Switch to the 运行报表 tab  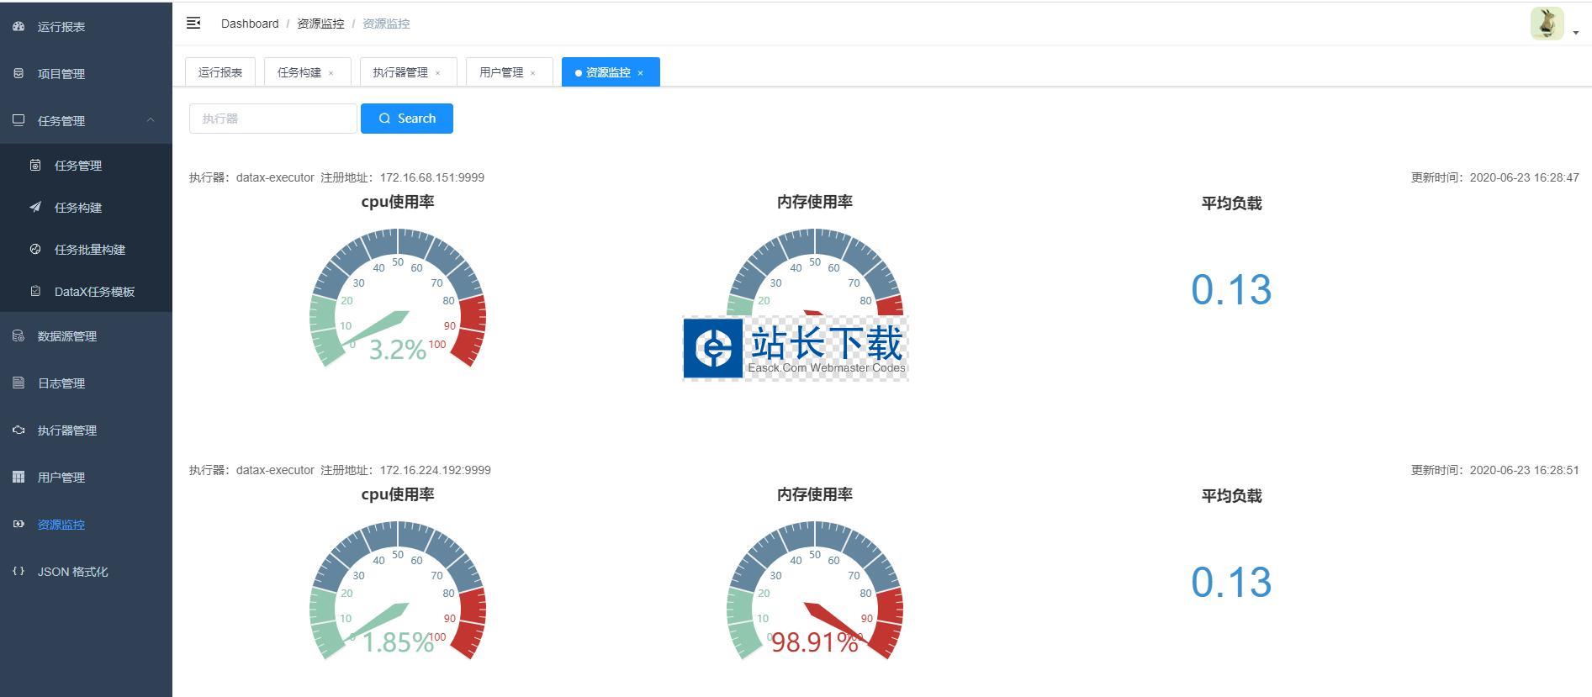(x=220, y=72)
